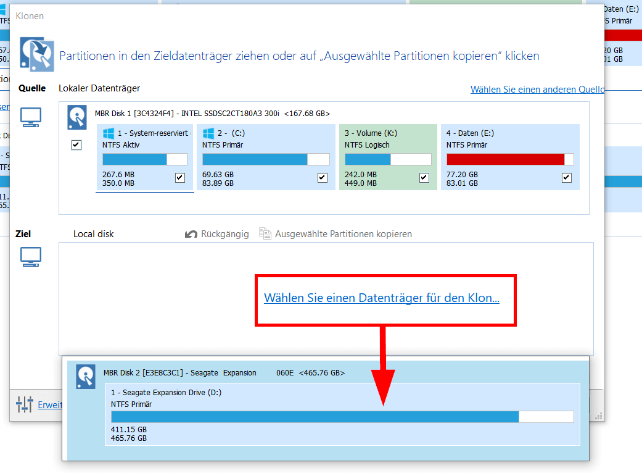Select the 1 - System-reserviert partition label
The image size is (642, 473).
tap(153, 133)
